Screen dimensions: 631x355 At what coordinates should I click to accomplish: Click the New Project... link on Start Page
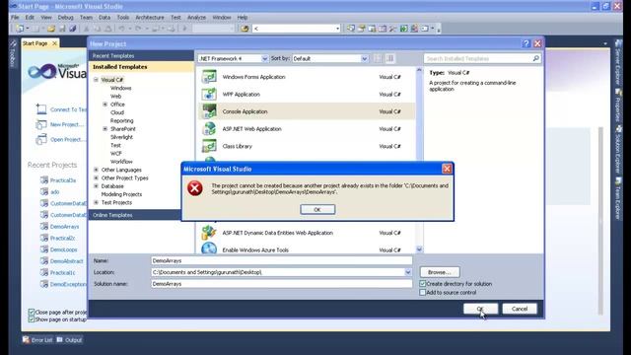coord(67,125)
